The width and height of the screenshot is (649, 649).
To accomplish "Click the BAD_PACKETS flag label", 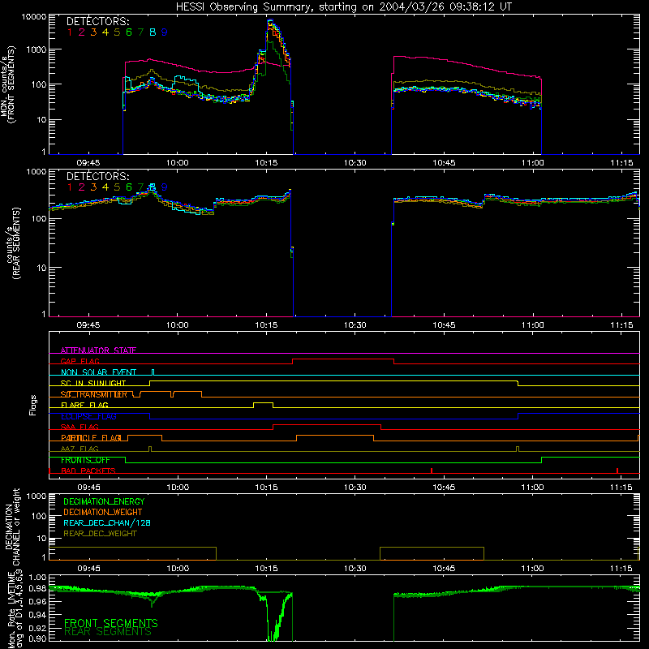I will [88, 471].
